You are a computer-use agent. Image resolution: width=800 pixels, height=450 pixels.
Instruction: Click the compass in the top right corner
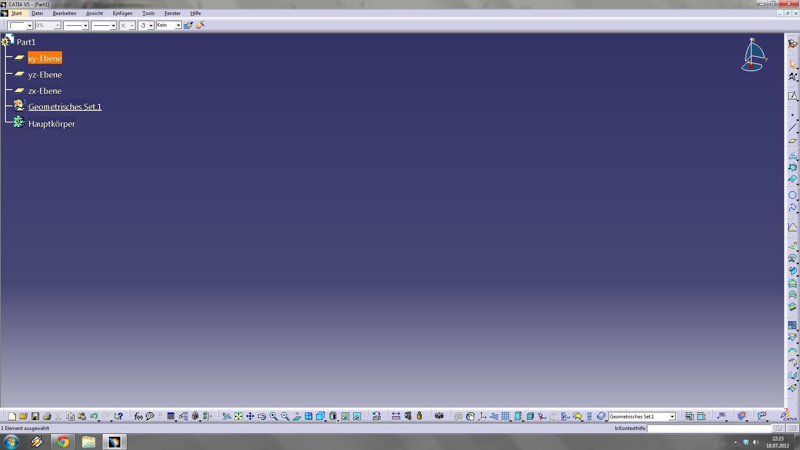[754, 55]
